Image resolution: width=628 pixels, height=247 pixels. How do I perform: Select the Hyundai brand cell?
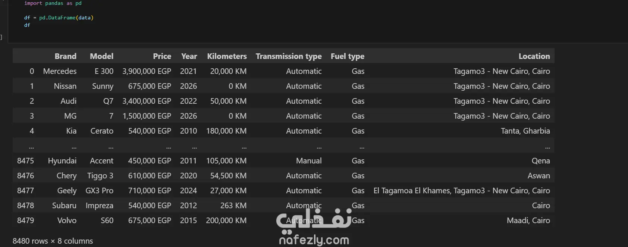point(62,161)
